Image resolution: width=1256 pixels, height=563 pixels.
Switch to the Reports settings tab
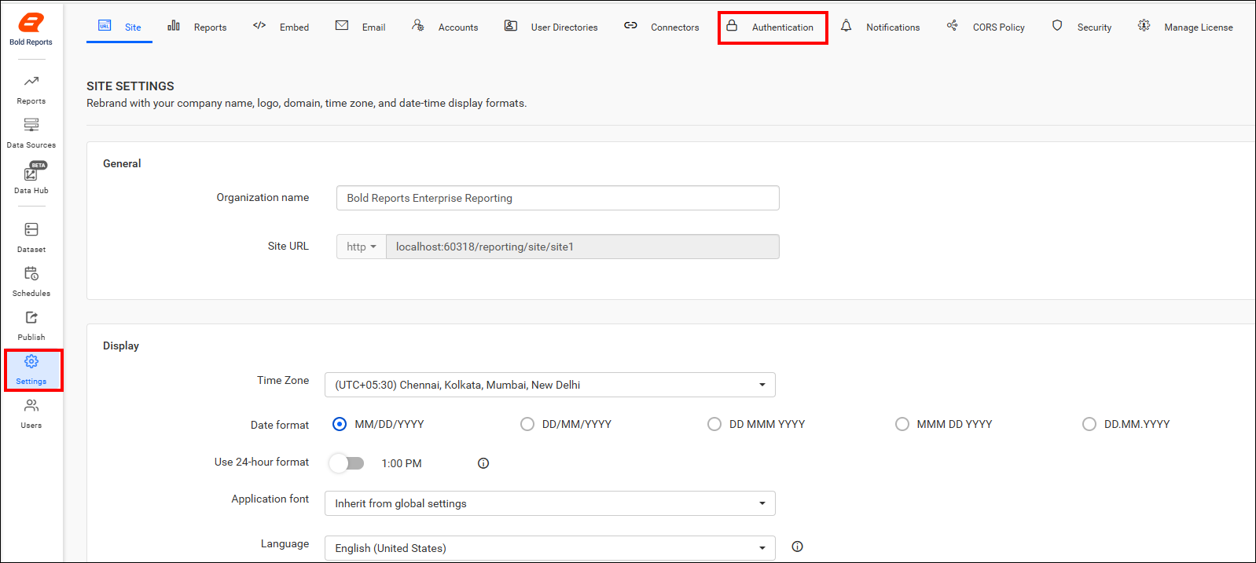coord(210,27)
